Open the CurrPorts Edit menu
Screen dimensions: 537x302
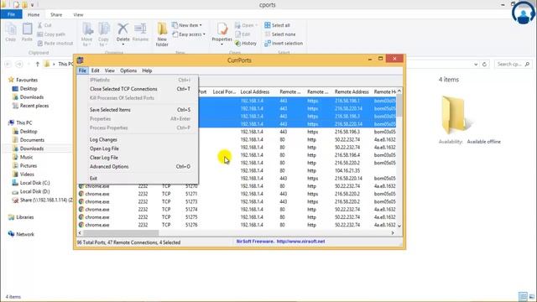coord(95,70)
